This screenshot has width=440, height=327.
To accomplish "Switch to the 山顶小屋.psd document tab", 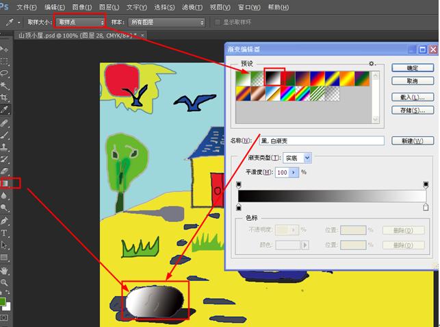I will coord(75,34).
